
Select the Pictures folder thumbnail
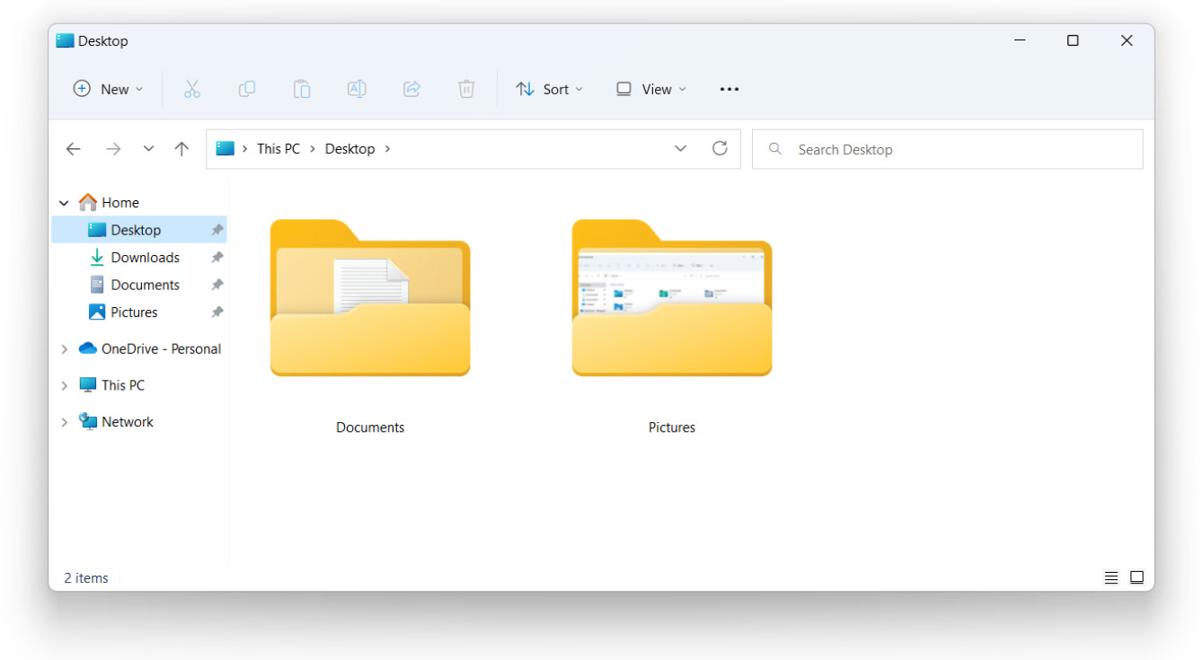point(671,298)
